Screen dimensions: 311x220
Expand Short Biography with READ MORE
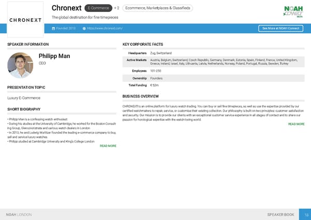[107, 146]
